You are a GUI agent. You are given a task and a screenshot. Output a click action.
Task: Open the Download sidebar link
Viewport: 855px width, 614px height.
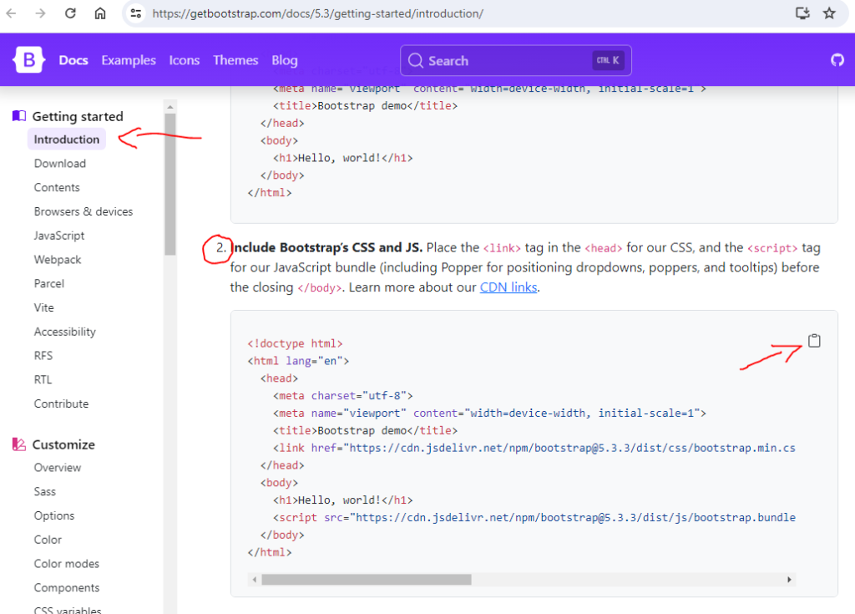pyautogui.click(x=60, y=164)
